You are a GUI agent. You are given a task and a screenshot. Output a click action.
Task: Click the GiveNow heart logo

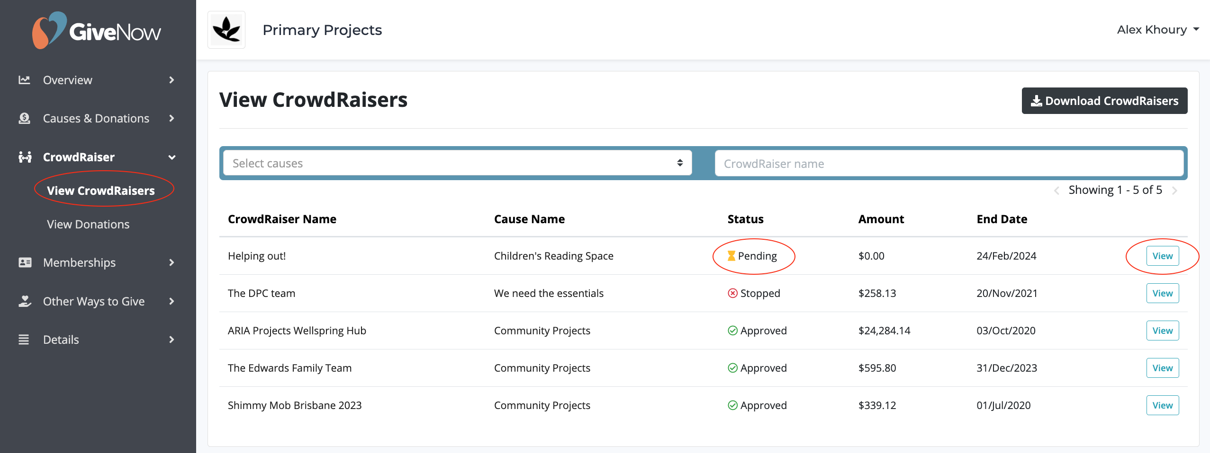coord(49,30)
